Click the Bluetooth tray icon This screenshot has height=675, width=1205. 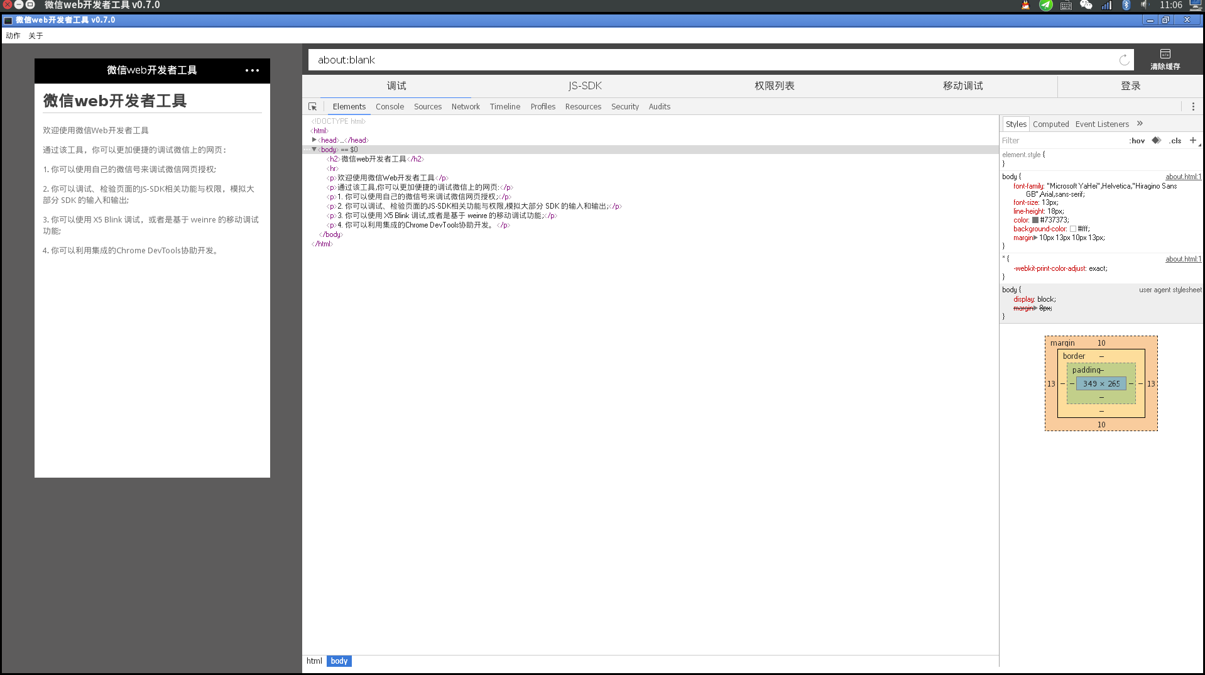[x=1126, y=5]
